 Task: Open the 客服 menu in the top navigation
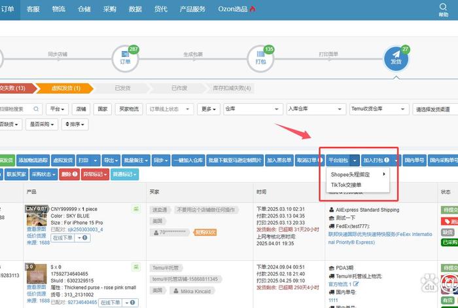click(33, 9)
